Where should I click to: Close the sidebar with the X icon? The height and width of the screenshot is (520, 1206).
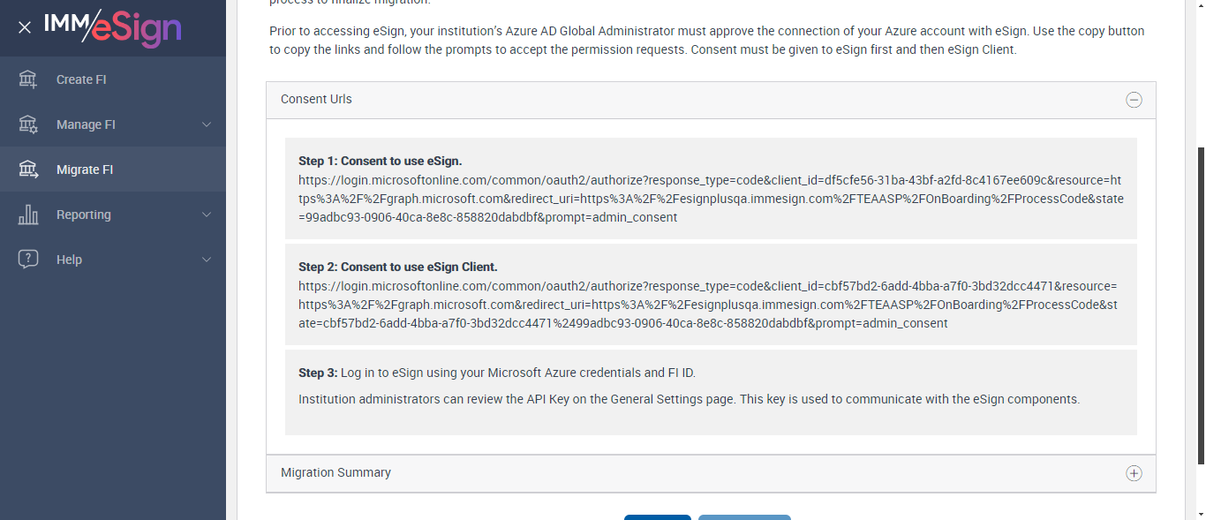(x=25, y=27)
